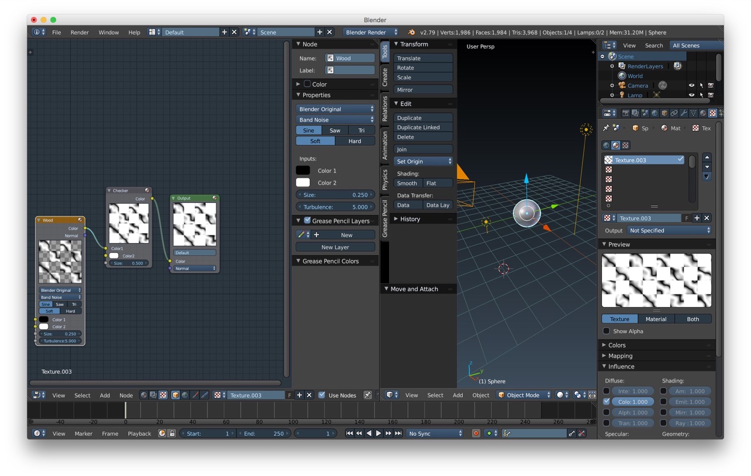Click the Duplicate Linked button
The width and height of the screenshot is (751, 476).
[x=424, y=127]
